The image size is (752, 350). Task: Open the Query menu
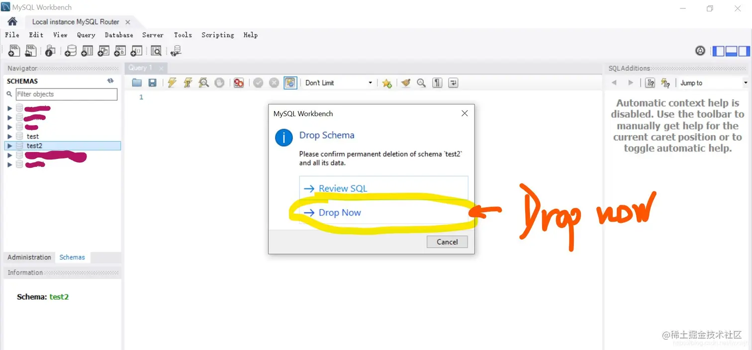(86, 35)
